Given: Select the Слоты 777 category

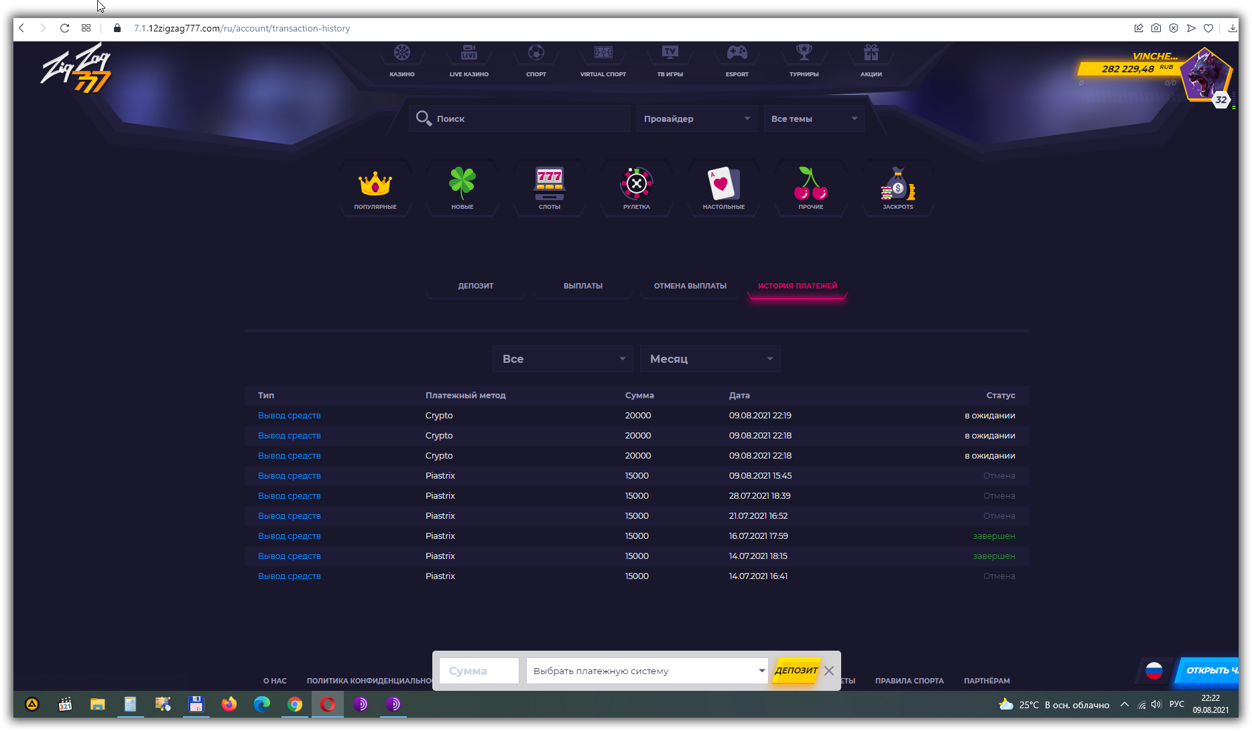Looking at the screenshot, I should [550, 187].
